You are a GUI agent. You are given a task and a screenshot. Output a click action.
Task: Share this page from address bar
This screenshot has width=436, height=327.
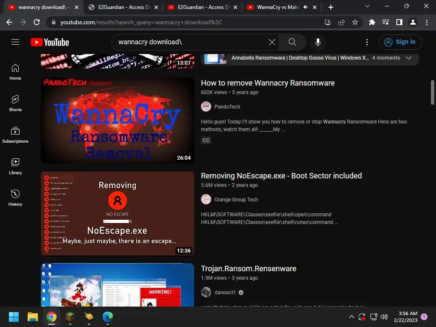tap(341, 22)
